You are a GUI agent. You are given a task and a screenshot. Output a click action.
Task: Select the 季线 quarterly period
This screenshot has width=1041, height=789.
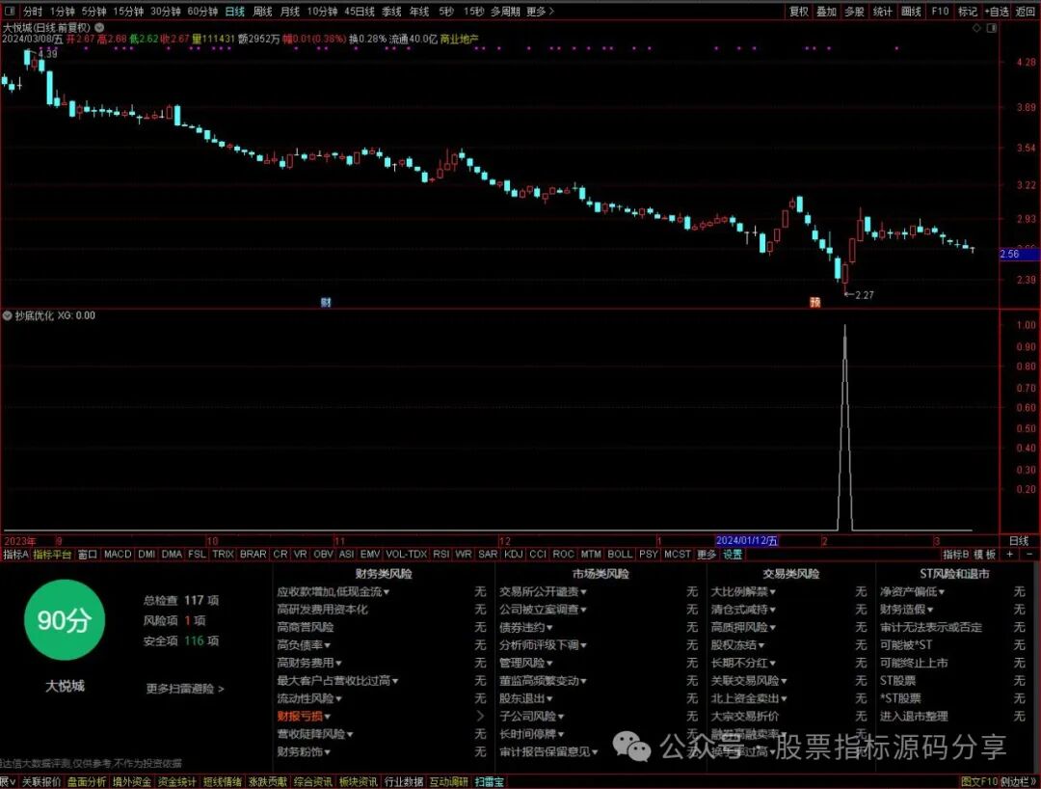tap(391, 12)
